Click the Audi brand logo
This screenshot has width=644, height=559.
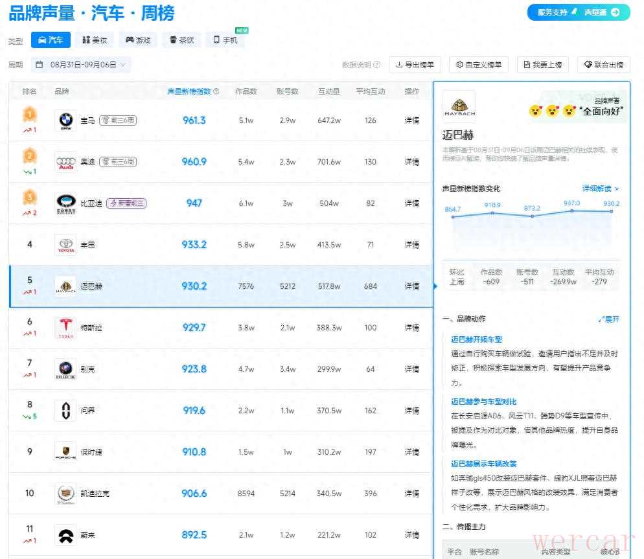65,162
